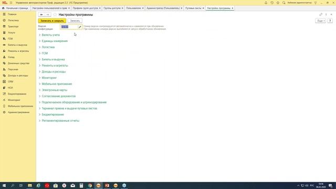Expand Подключаемое оборудование и штрихкодирование group
336x189 pixels.
coord(74,102)
